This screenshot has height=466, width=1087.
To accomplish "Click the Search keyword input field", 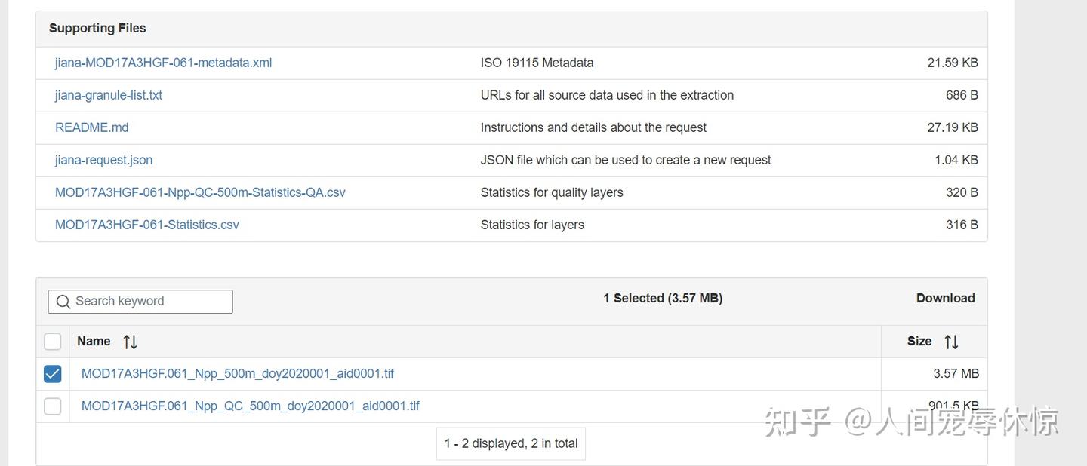I will (x=151, y=302).
